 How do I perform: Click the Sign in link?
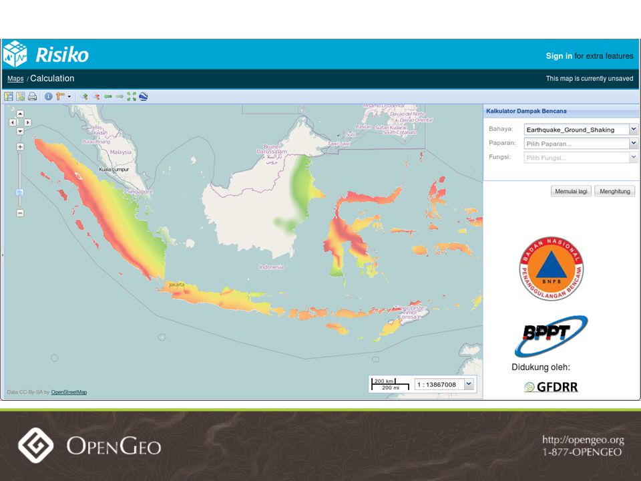(x=559, y=56)
